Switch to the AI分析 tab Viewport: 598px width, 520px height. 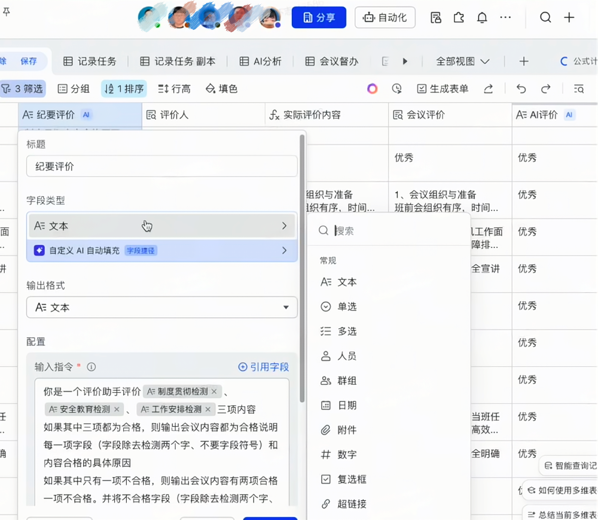click(260, 60)
